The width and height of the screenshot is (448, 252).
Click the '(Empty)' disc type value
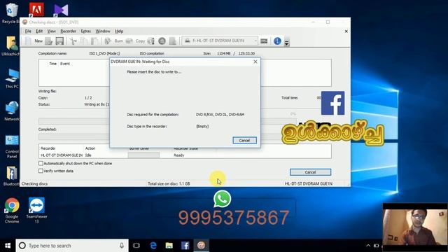point(202,126)
